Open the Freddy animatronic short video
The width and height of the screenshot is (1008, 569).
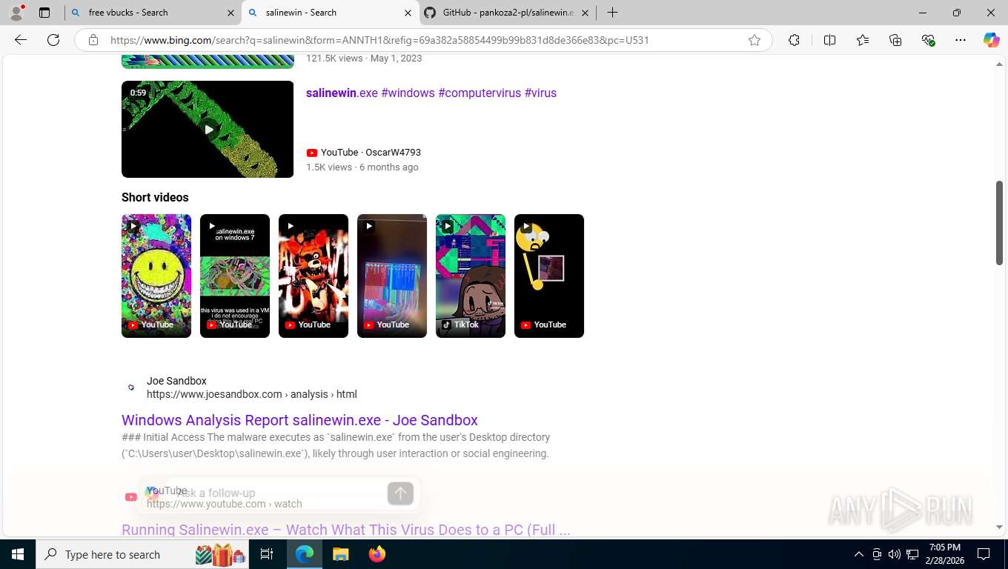pos(314,276)
